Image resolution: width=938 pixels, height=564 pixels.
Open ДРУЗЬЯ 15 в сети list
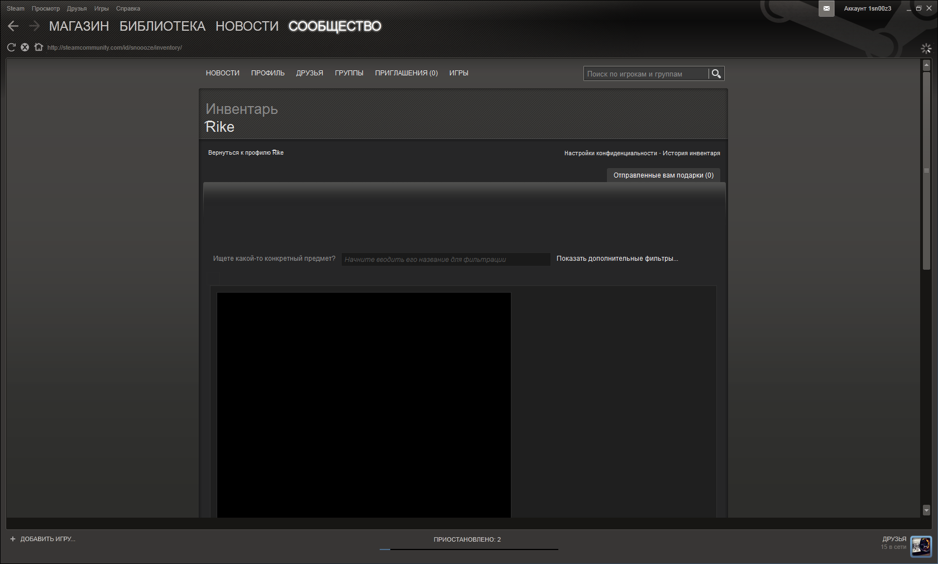pos(894,543)
